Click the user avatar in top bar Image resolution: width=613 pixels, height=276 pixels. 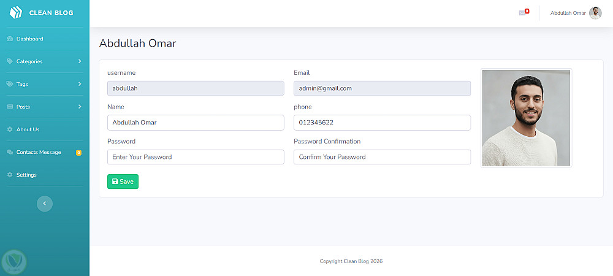[595, 13]
